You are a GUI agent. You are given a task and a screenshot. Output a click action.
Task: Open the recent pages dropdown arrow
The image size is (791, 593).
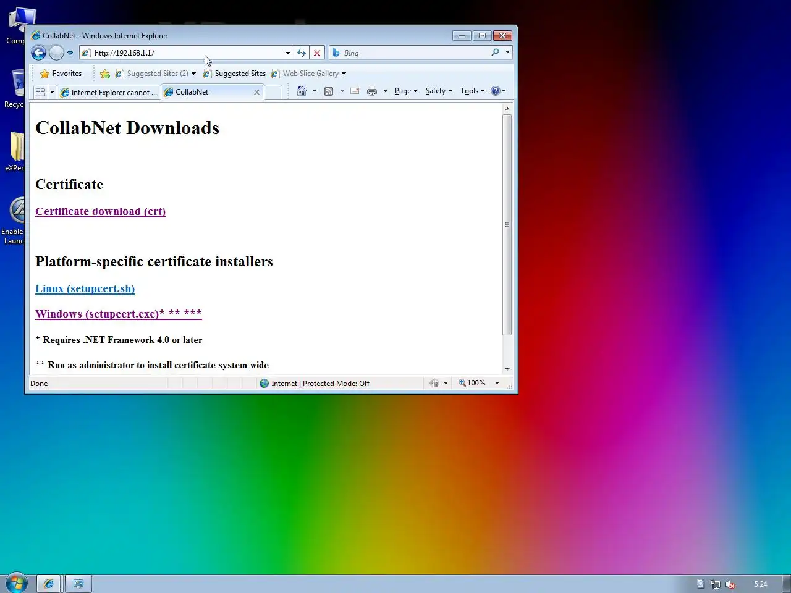70,53
